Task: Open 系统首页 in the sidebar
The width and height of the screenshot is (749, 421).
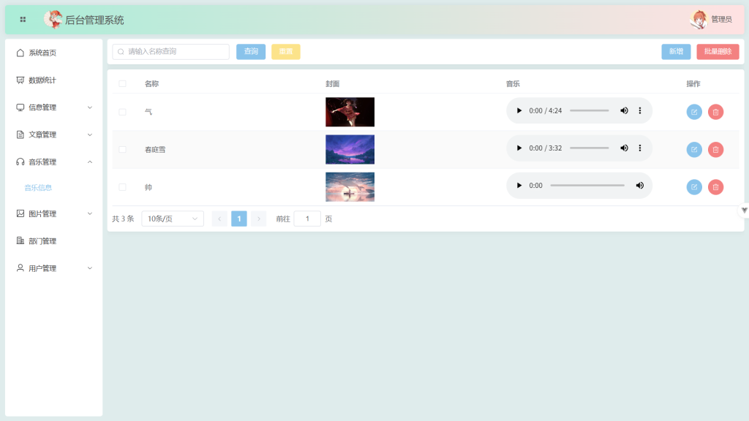Action: tap(42, 53)
